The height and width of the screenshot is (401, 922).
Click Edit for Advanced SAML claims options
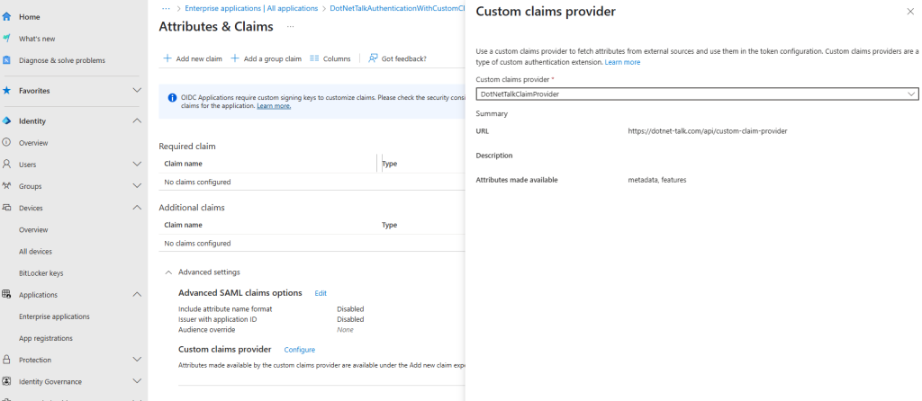click(321, 293)
